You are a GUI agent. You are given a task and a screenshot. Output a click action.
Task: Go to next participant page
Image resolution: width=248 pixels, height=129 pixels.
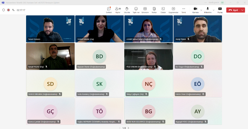click(128, 128)
